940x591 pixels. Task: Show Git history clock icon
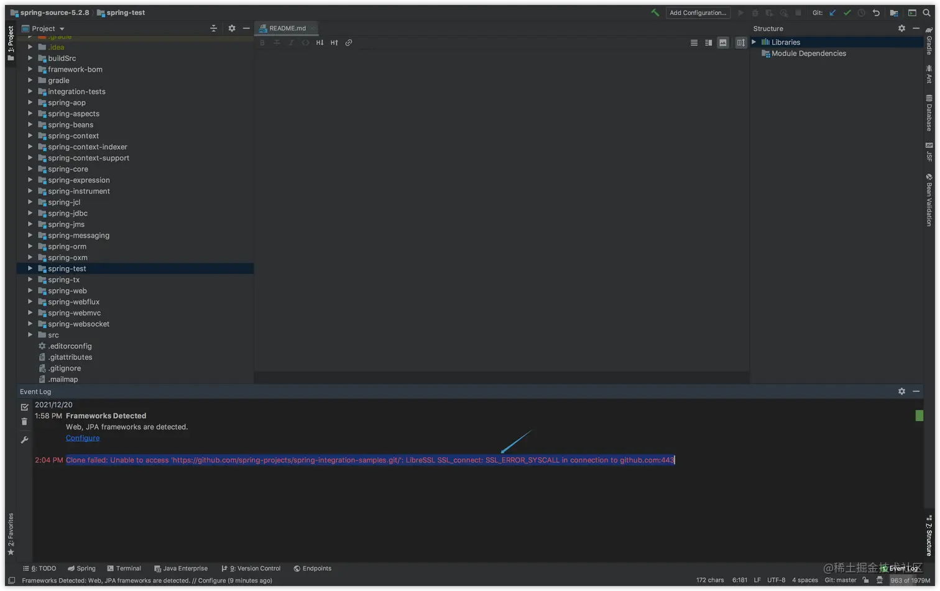tap(861, 12)
